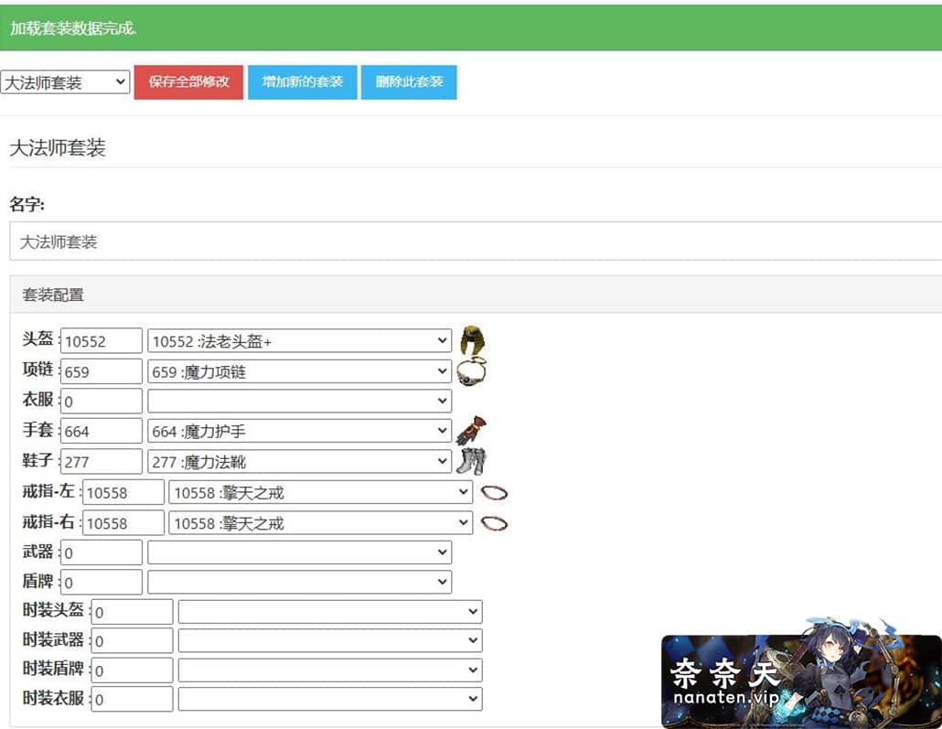
Task: Open the 大法师套装 set selector dropdown
Action: (x=65, y=81)
